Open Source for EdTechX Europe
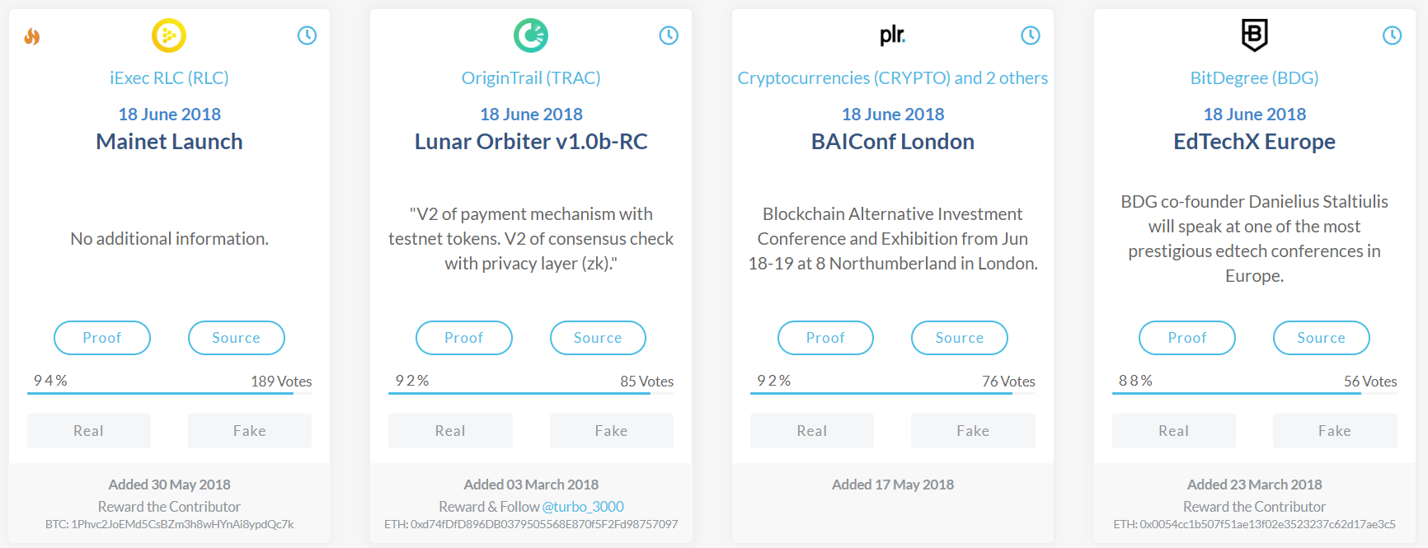The image size is (1428, 548). [x=1321, y=338]
